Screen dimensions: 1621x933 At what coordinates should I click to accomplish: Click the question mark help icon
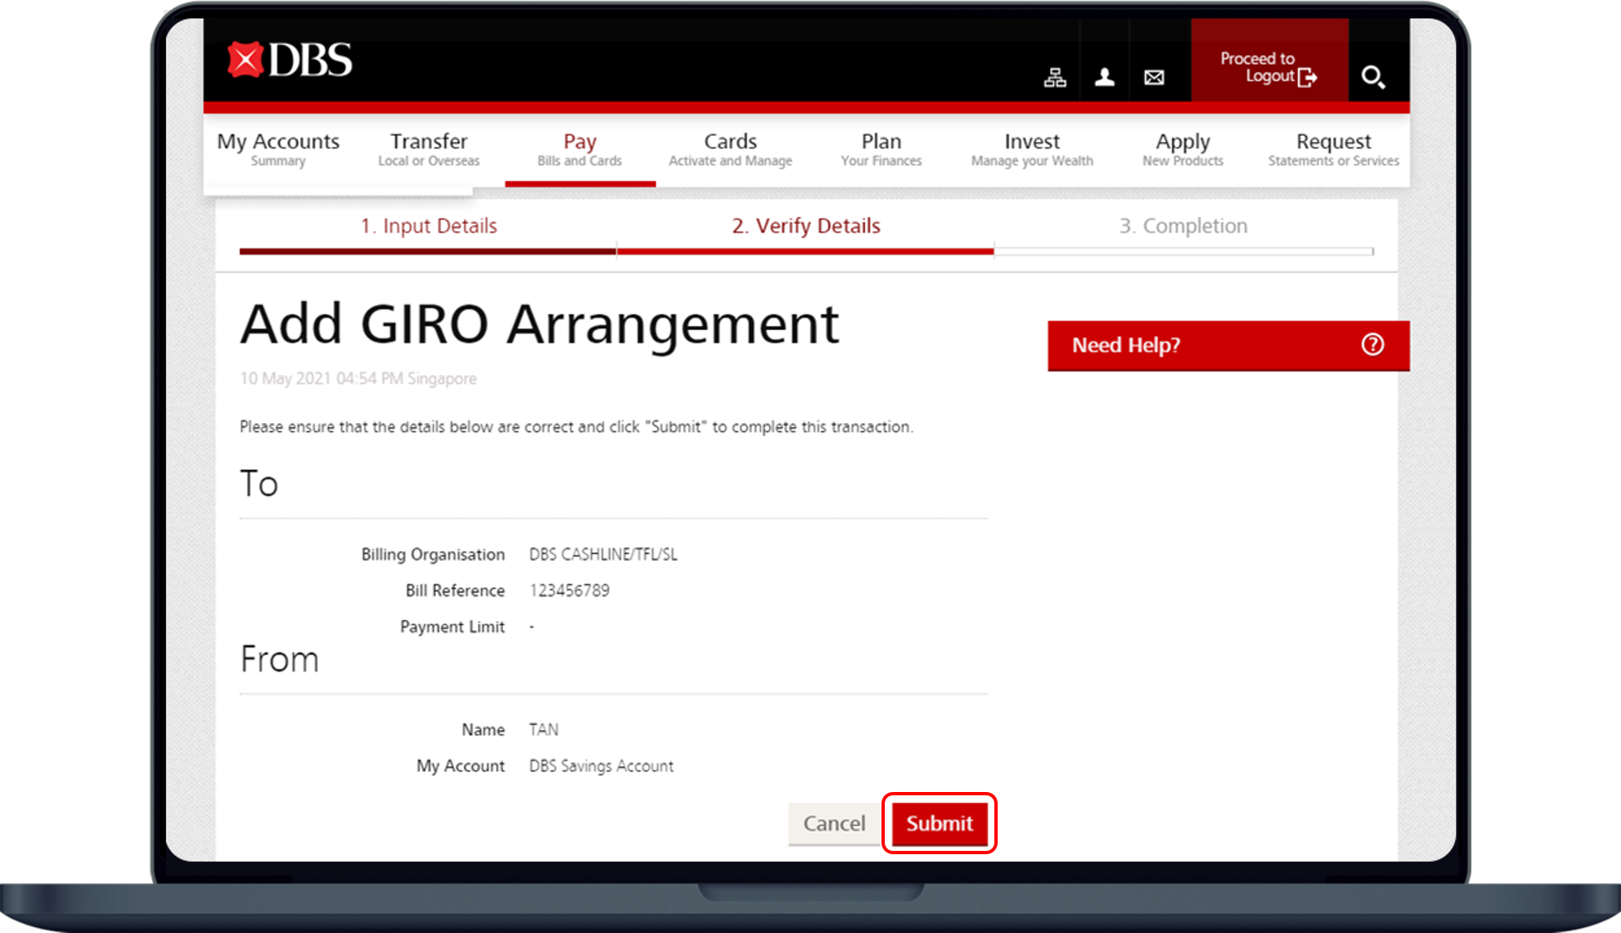point(1372,344)
